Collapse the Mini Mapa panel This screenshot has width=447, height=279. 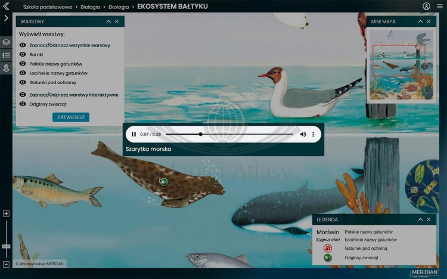pyautogui.click(x=419, y=21)
